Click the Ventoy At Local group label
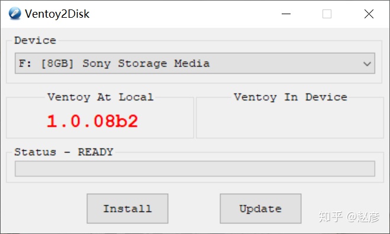The width and height of the screenshot is (390, 234). click(x=100, y=97)
